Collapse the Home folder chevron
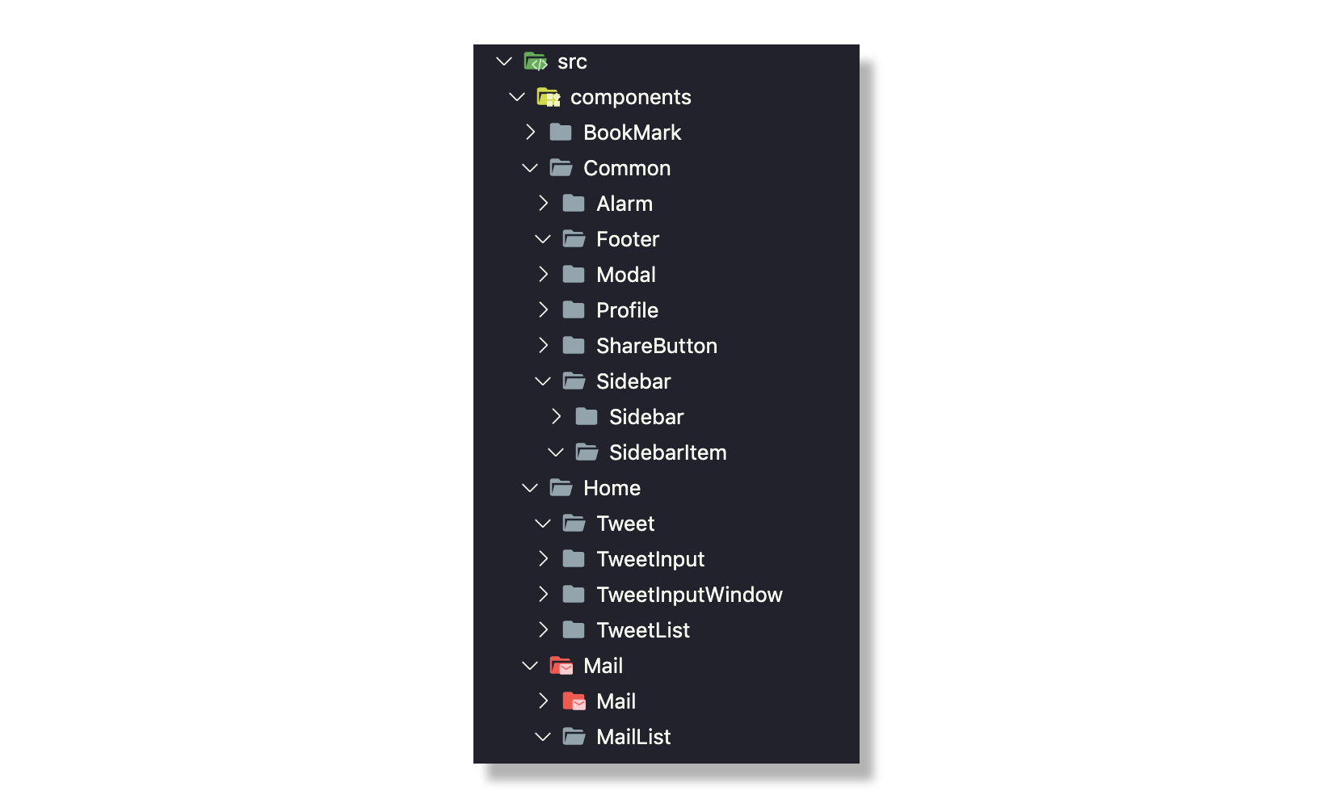Viewport: 1333px width, 808px height. coord(530,488)
